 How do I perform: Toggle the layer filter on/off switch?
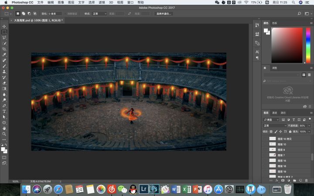coord(310,119)
